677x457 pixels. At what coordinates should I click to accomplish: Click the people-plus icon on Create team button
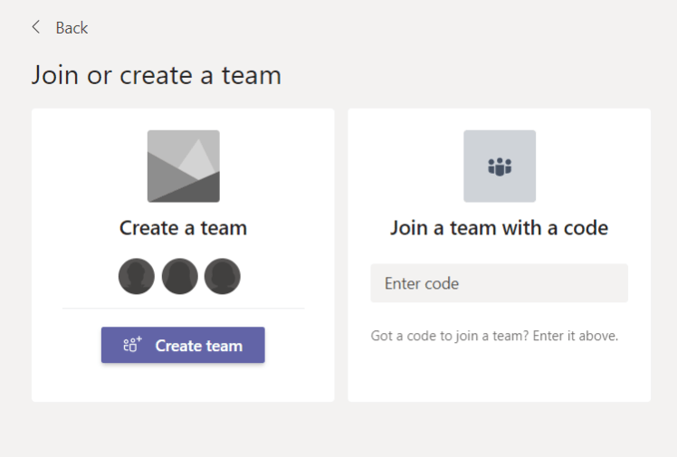pos(133,345)
